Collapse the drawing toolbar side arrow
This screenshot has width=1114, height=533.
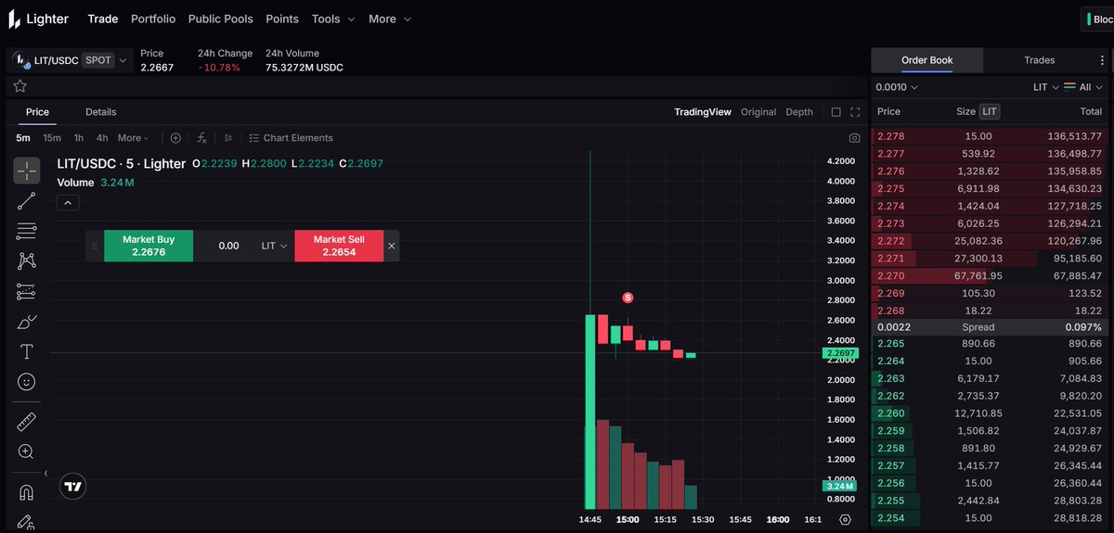[x=46, y=474]
